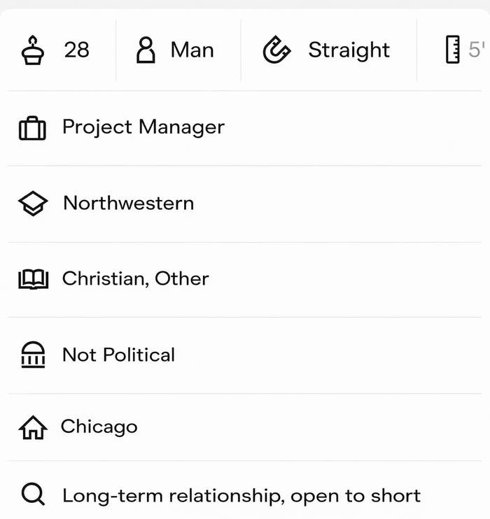Tap the briefcase job icon
Image resolution: width=490 pixels, height=519 pixels.
pos(32,128)
